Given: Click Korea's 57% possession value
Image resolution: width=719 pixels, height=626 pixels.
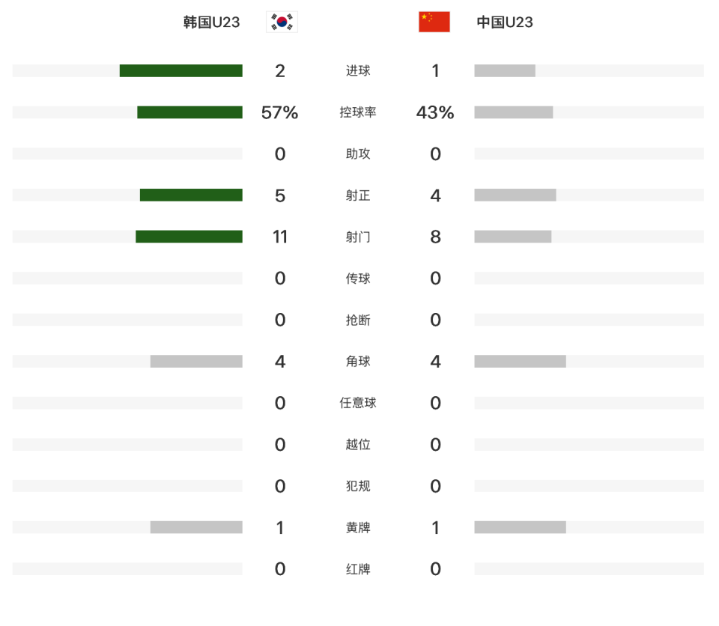Looking at the screenshot, I should tap(279, 112).
